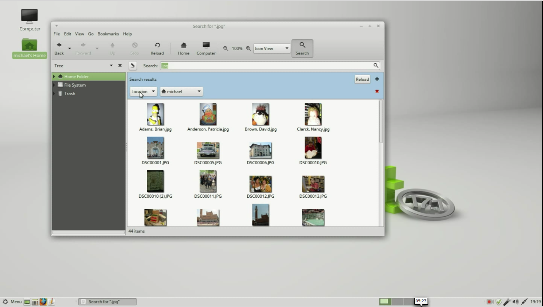This screenshot has width=543, height=307.
Task: Open the File menu
Action: [x=57, y=34]
